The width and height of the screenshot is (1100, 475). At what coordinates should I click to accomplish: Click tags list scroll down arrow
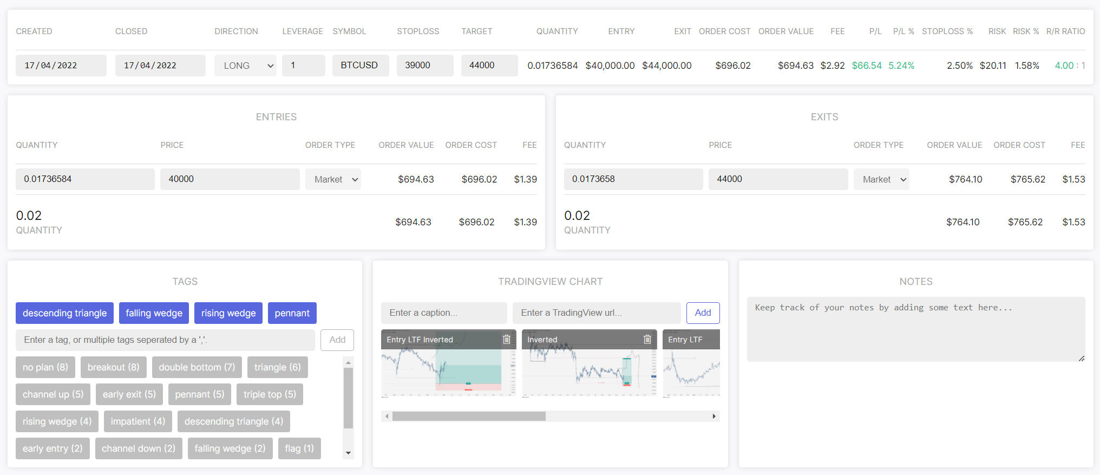(348, 453)
